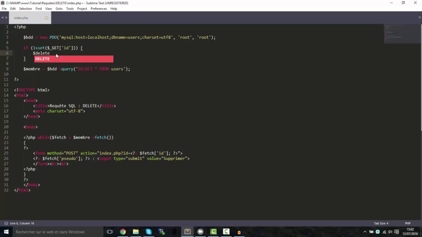Click the tab scroll right arrow

point(6,17)
